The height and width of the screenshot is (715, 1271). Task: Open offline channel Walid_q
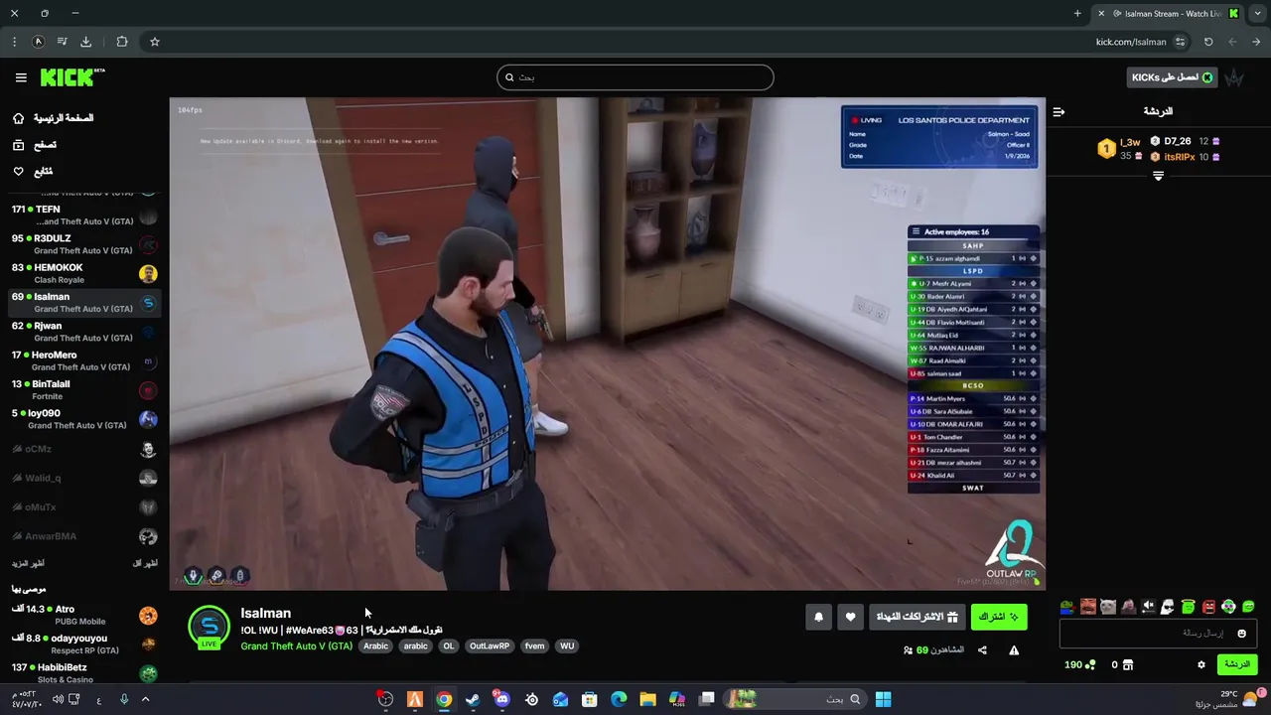pyautogui.click(x=83, y=478)
